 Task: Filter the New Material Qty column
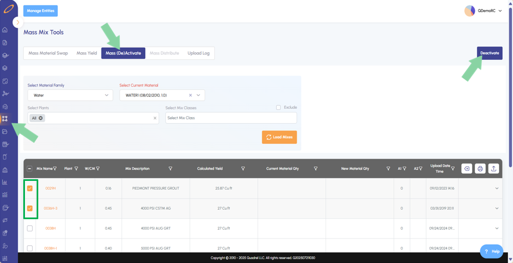(388, 168)
